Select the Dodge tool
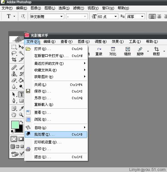 tap(21, 87)
